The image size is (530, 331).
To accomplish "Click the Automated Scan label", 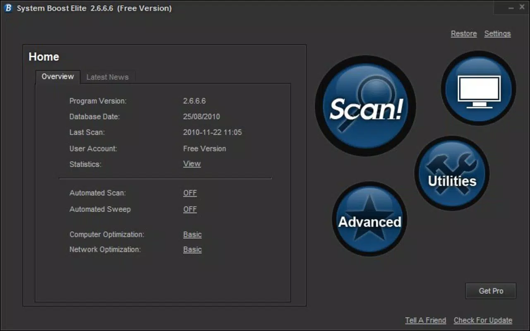I will (x=98, y=193).
